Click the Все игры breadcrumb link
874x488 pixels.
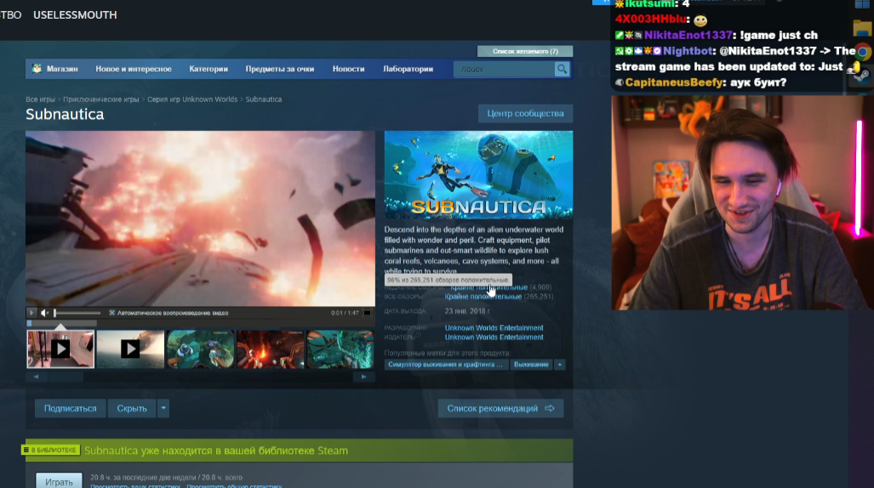(40, 99)
